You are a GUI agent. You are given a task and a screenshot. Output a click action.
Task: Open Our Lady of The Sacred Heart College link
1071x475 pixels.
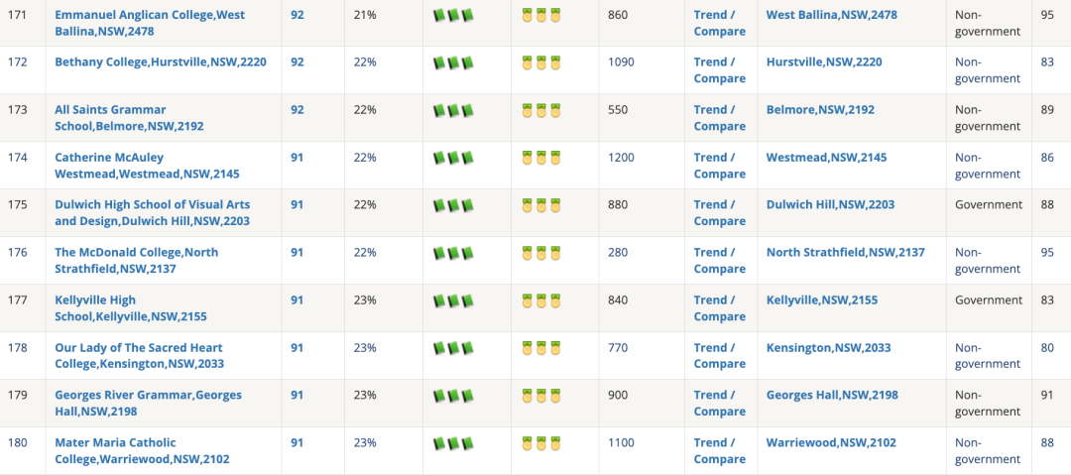[140, 355]
